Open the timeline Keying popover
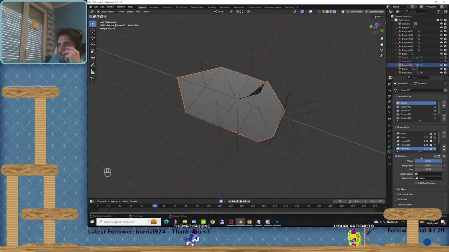Screen dimensions: 449x252 point(115,201)
